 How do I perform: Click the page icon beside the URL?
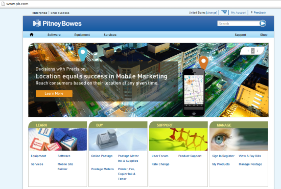pyautogui.click(x=3, y=4)
